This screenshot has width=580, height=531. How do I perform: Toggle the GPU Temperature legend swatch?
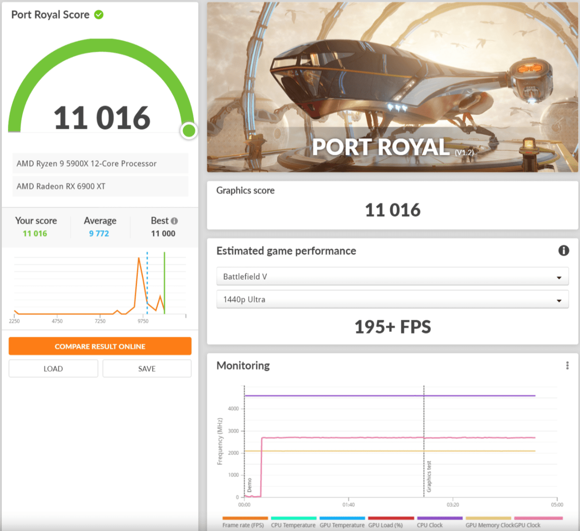343,518
